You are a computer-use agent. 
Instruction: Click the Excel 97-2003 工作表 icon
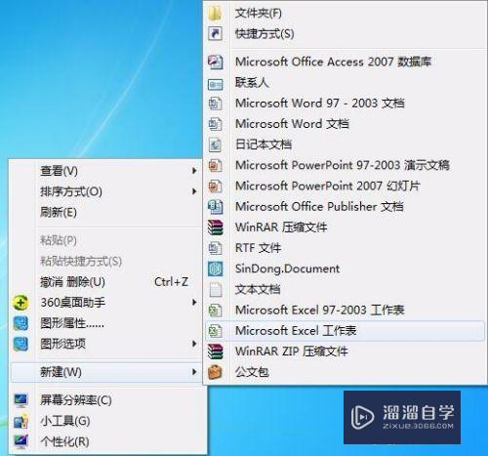pyautogui.click(x=216, y=311)
